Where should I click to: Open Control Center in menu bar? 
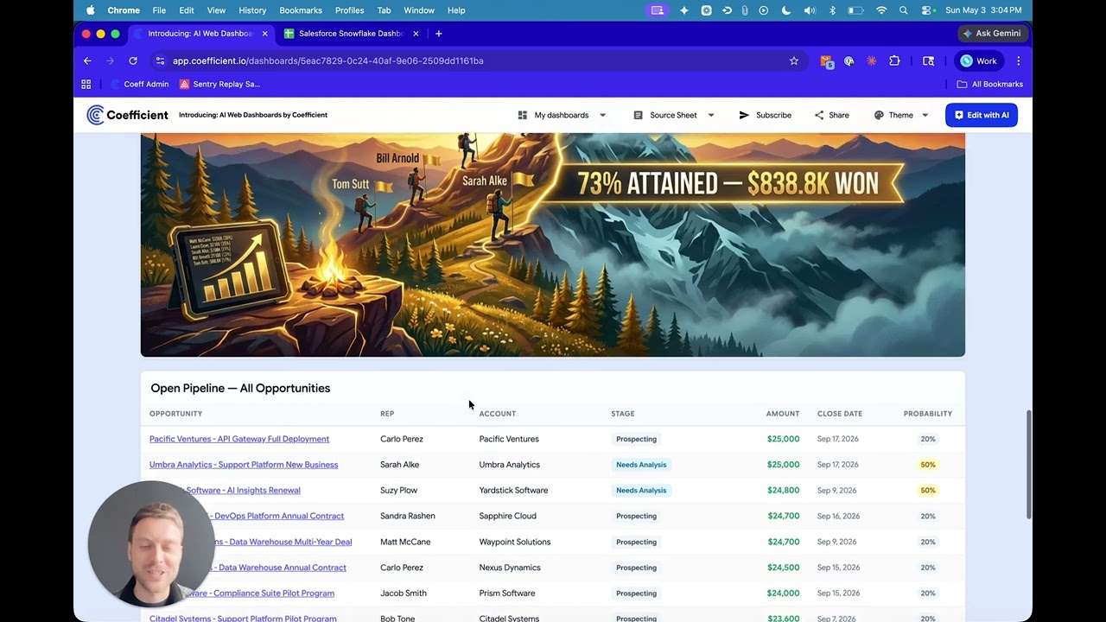[927, 10]
